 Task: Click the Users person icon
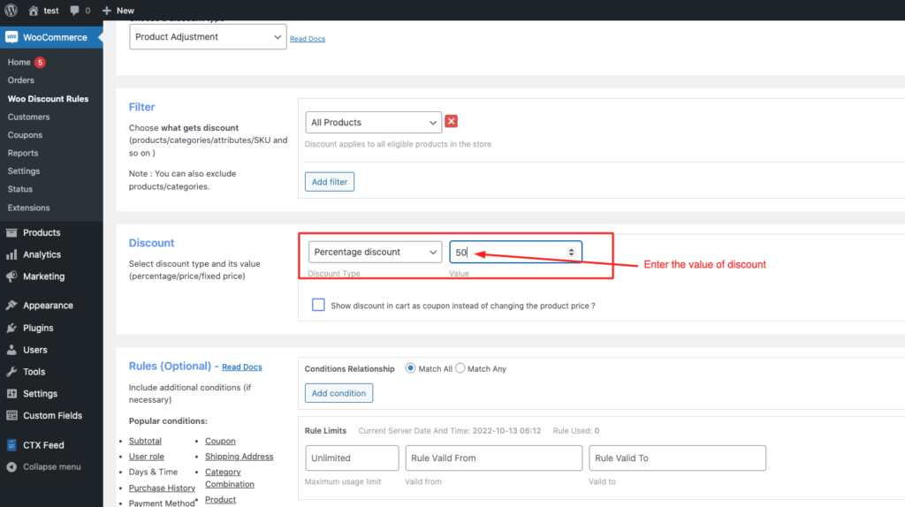pos(11,350)
